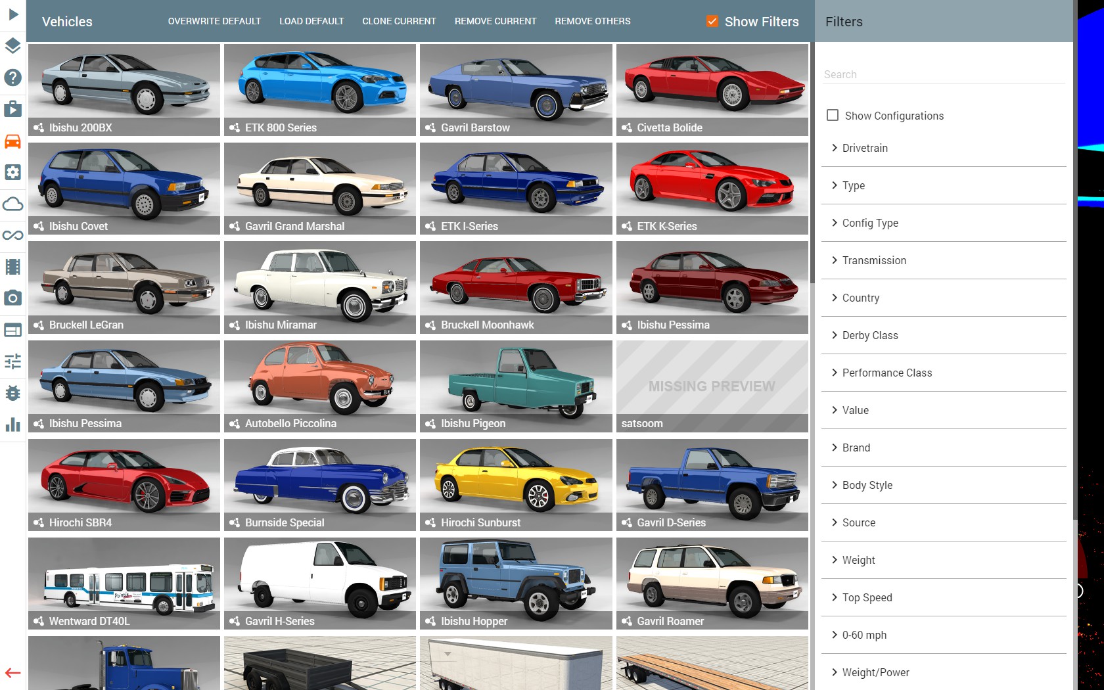Select the Autobello Piccolina thumbnail
The width and height of the screenshot is (1104, 690).
click(320, 386)
